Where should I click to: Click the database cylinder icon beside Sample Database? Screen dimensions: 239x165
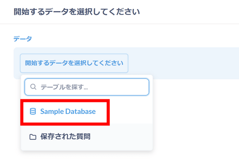click(33, 111)
